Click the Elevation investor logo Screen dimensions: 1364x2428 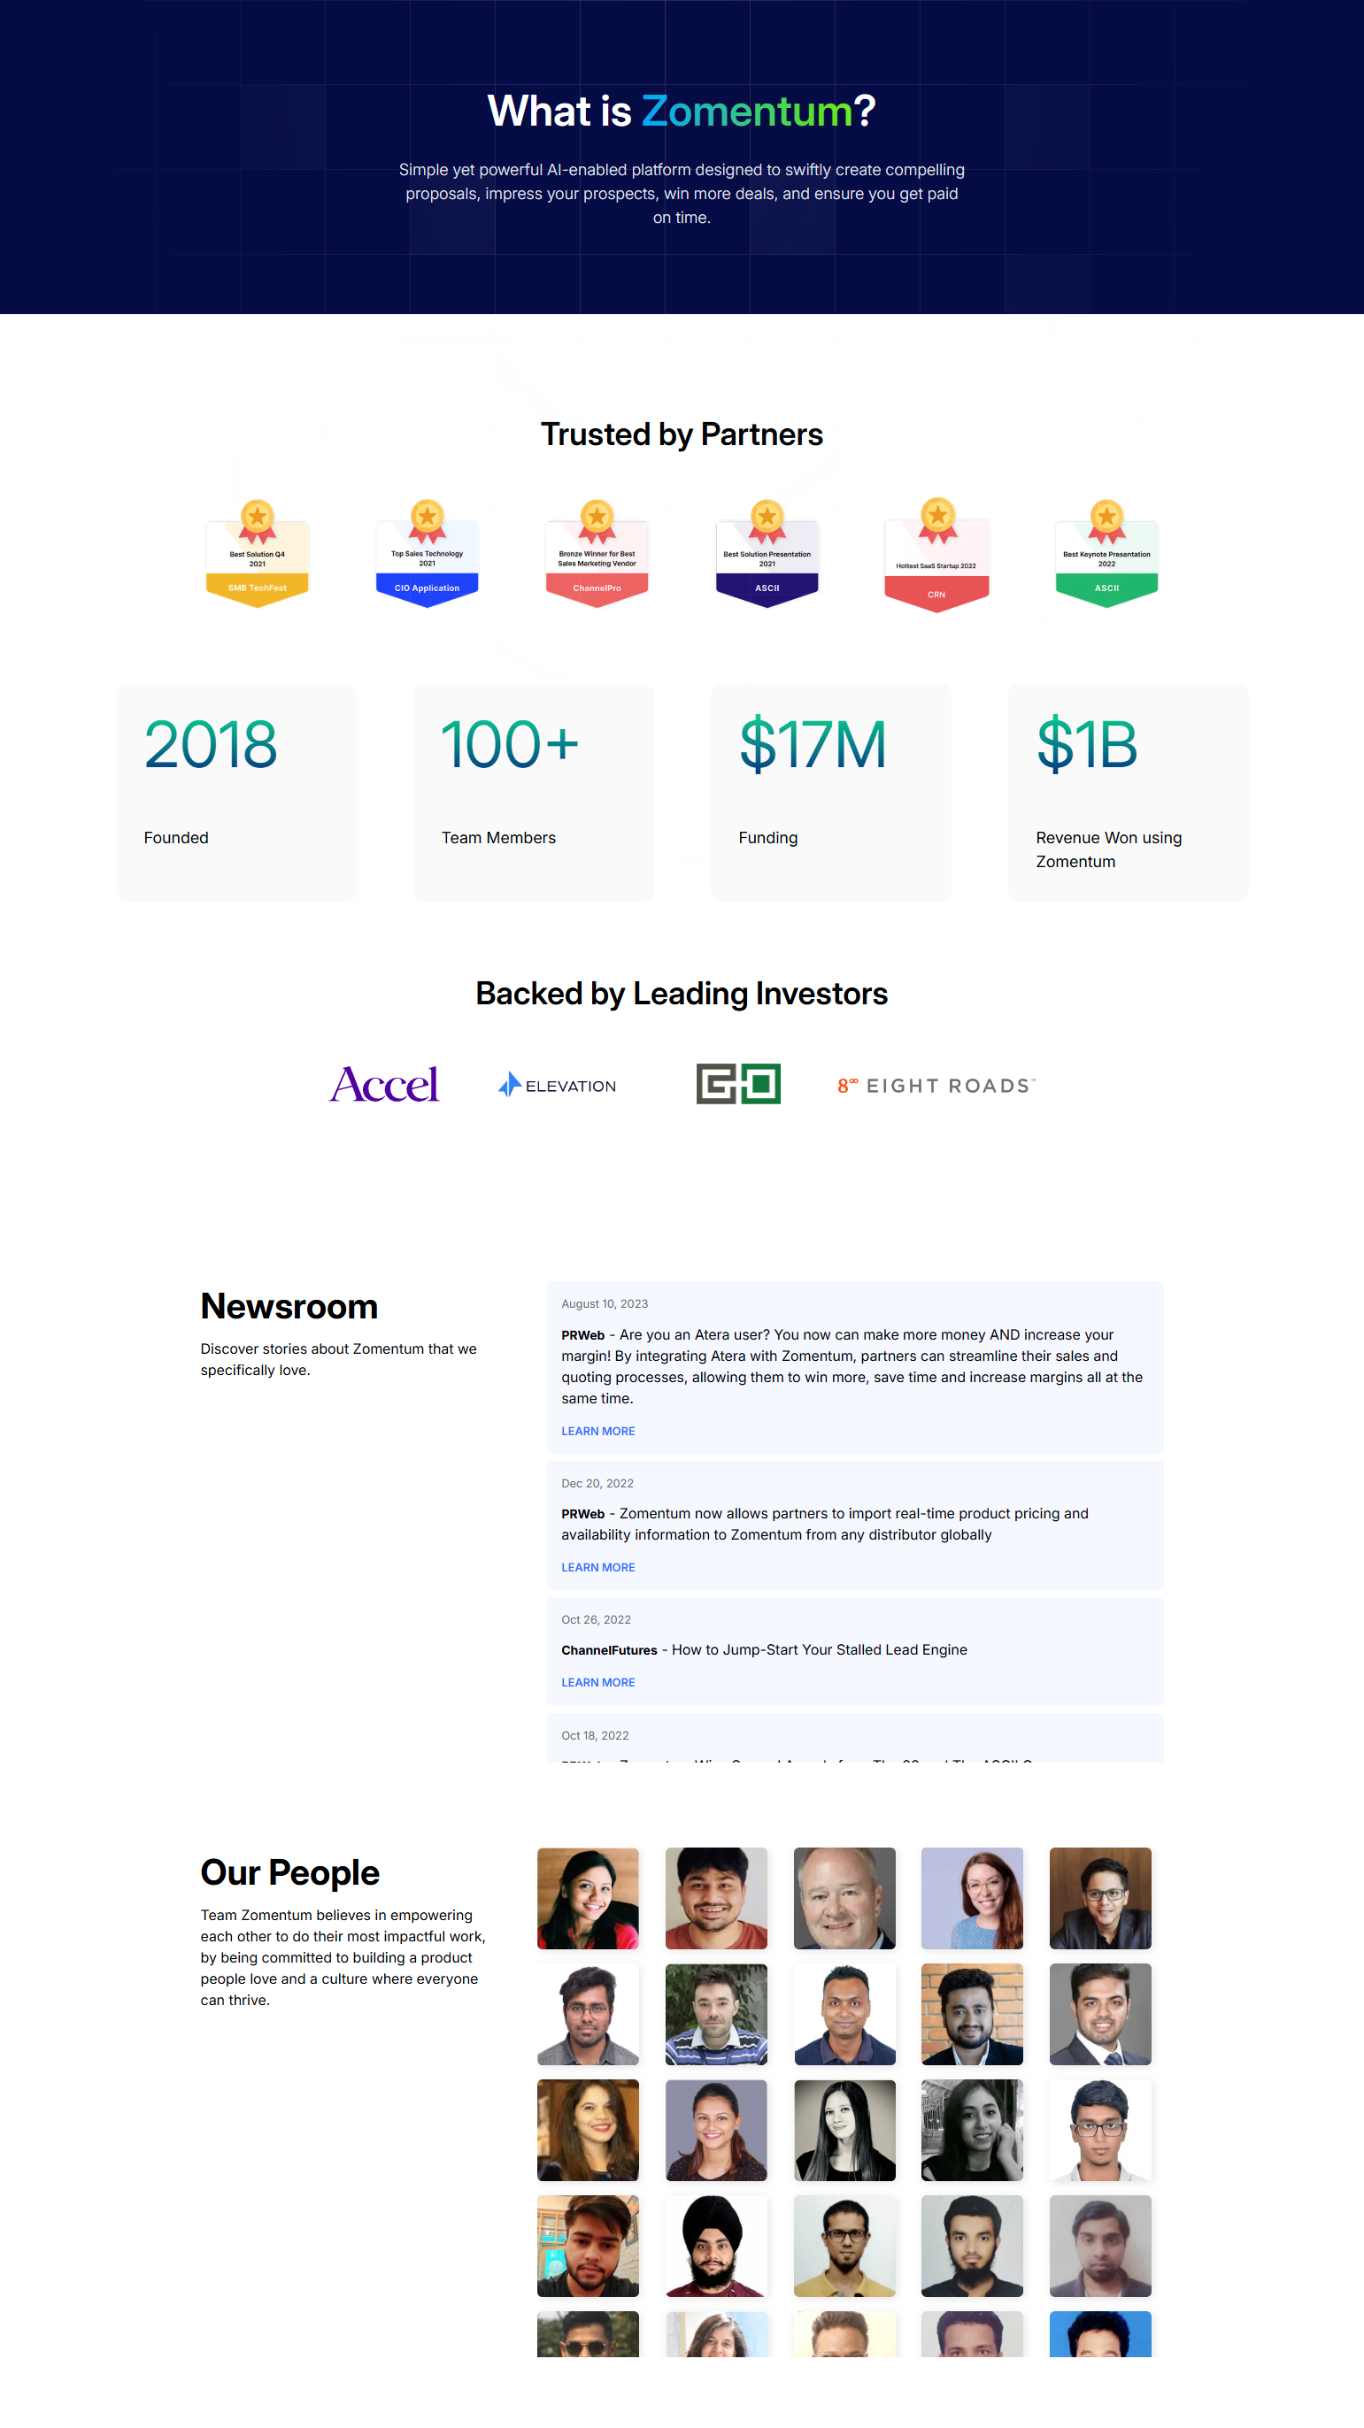tap(557, 1086)
